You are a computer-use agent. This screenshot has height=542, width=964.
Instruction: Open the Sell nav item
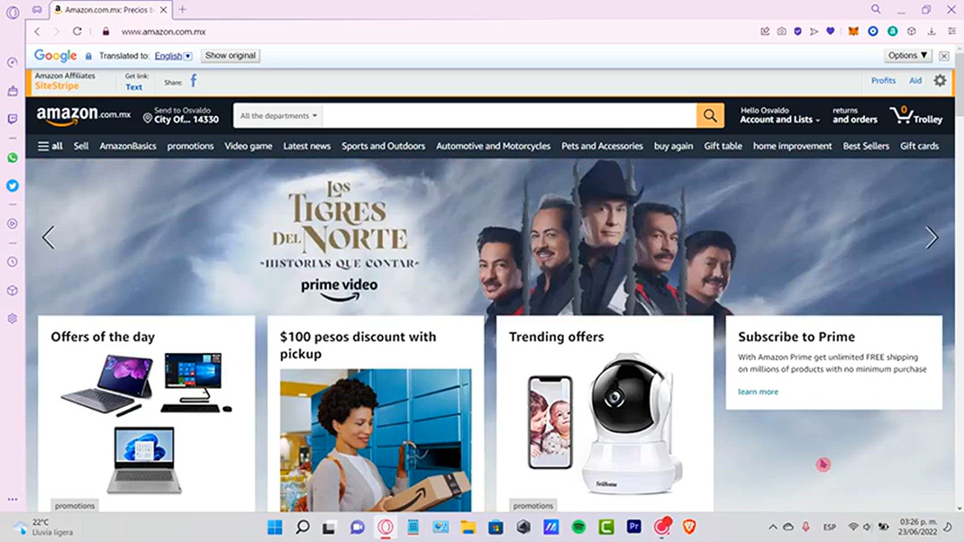pos(81,146)
